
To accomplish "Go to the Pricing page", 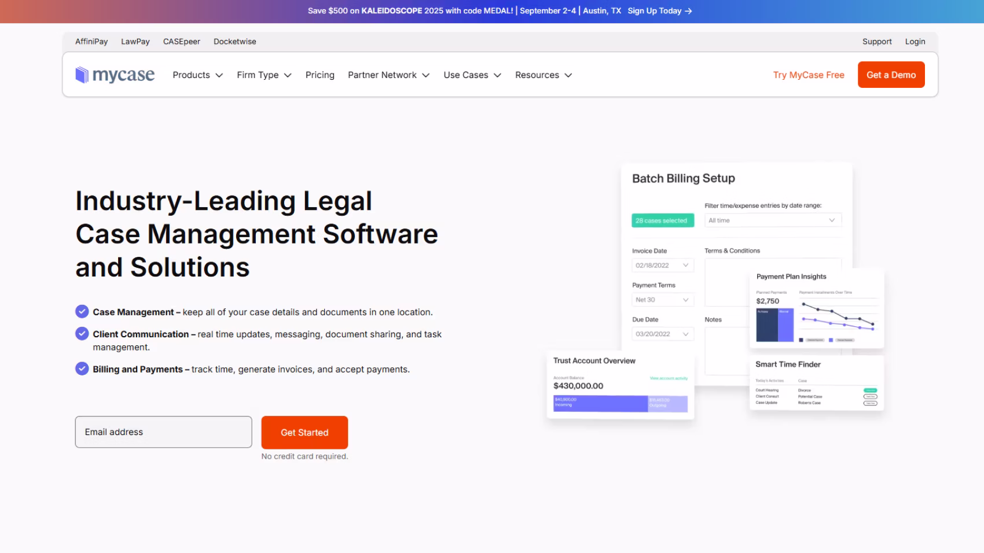I will coord(320,75).
